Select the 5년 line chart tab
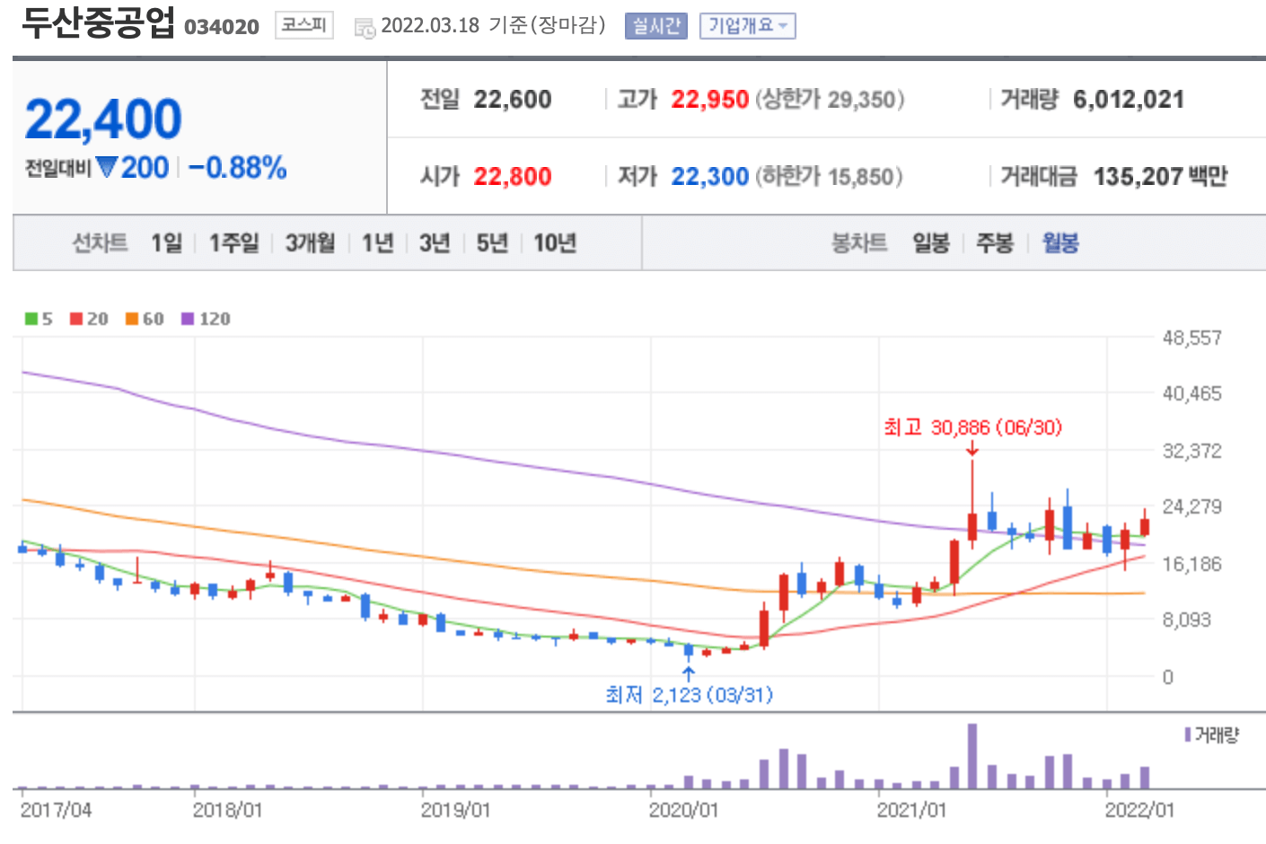1266x844 pixels. (492, 242)
